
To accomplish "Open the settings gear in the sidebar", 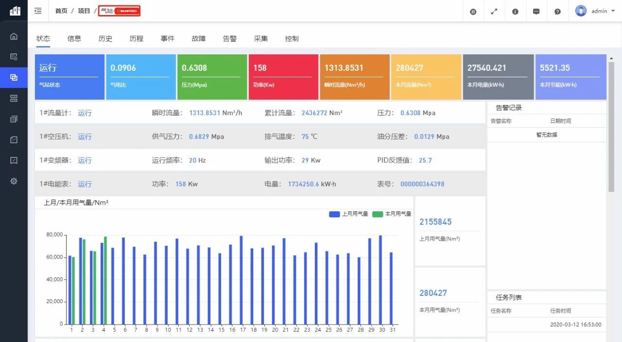I will click(14, 181).
